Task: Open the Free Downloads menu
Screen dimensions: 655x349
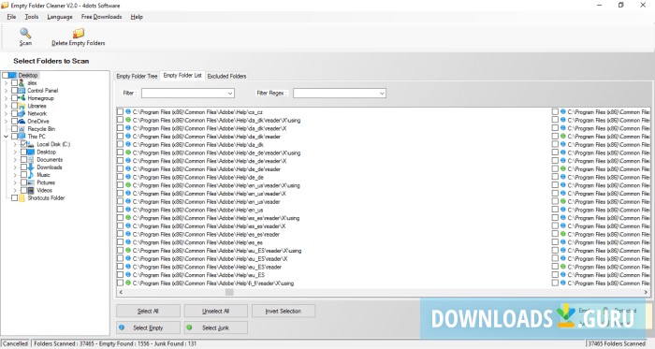Action: tap(101, 17)
